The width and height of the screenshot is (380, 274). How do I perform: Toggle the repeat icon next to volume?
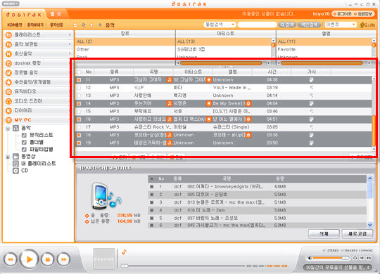[355, 259]
